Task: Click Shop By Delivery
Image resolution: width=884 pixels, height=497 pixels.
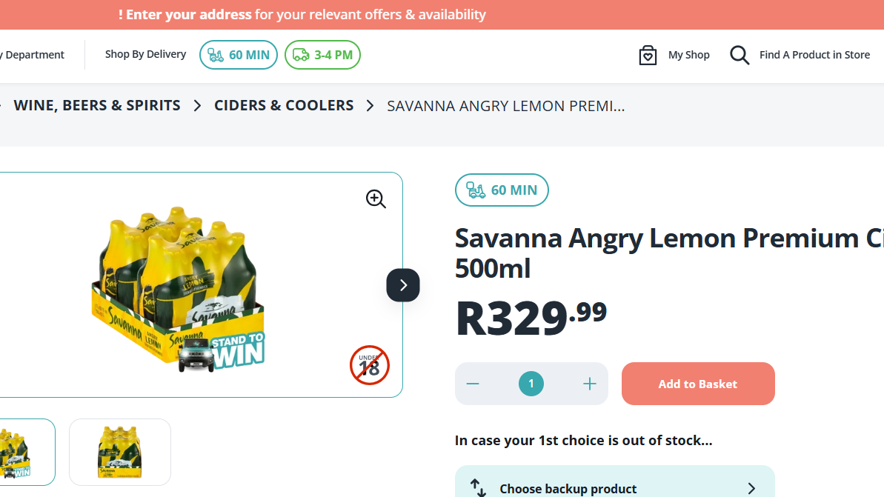Action: click(145, 54)
